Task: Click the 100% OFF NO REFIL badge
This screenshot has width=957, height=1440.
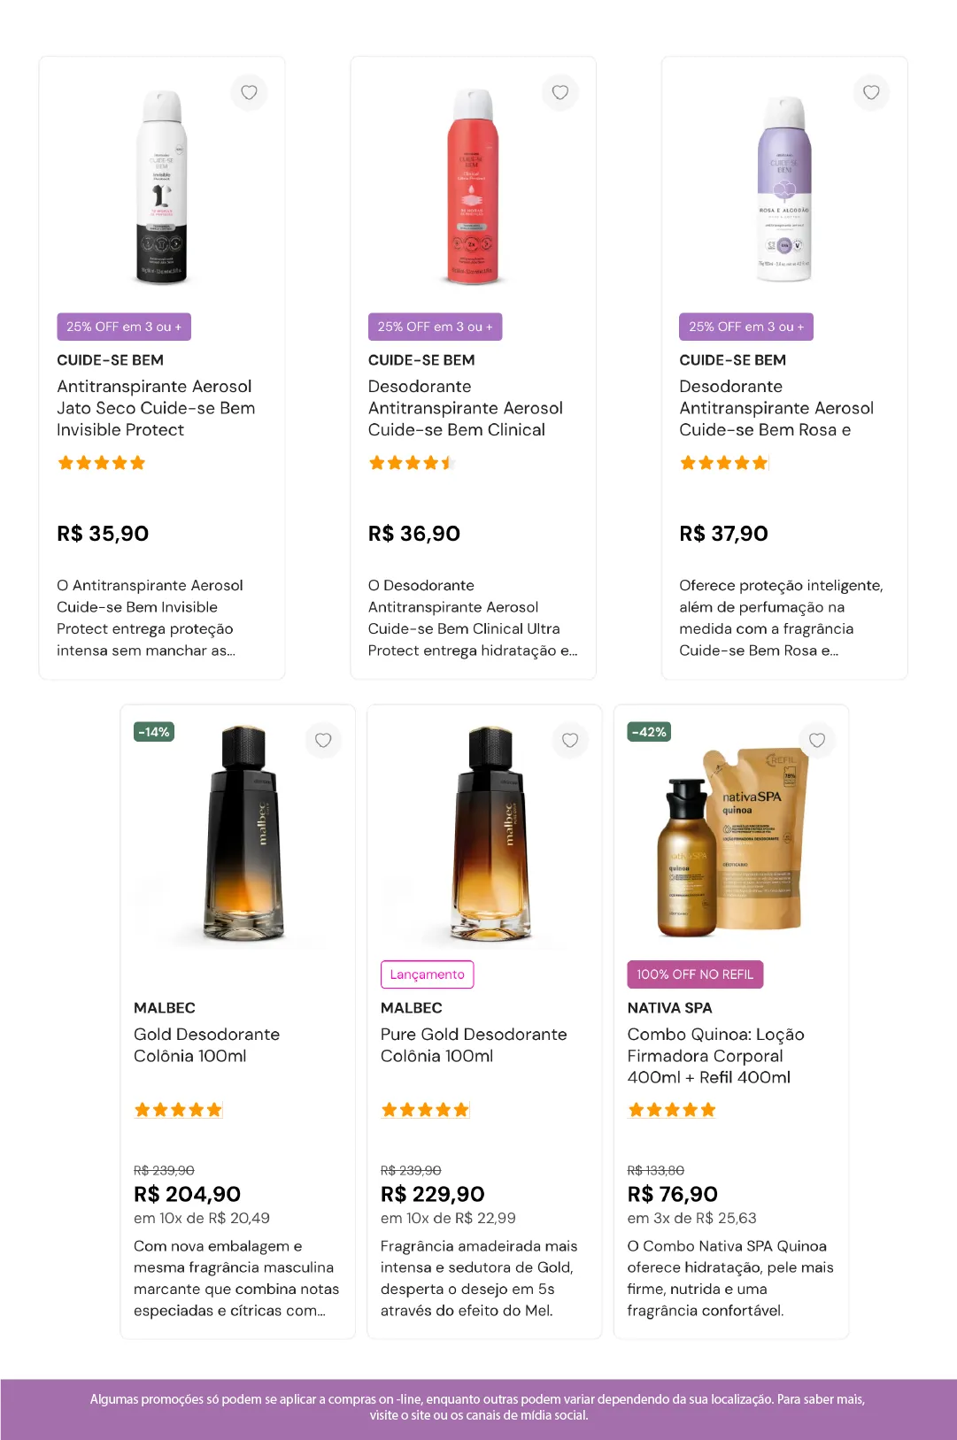Action: click(695, 974)
